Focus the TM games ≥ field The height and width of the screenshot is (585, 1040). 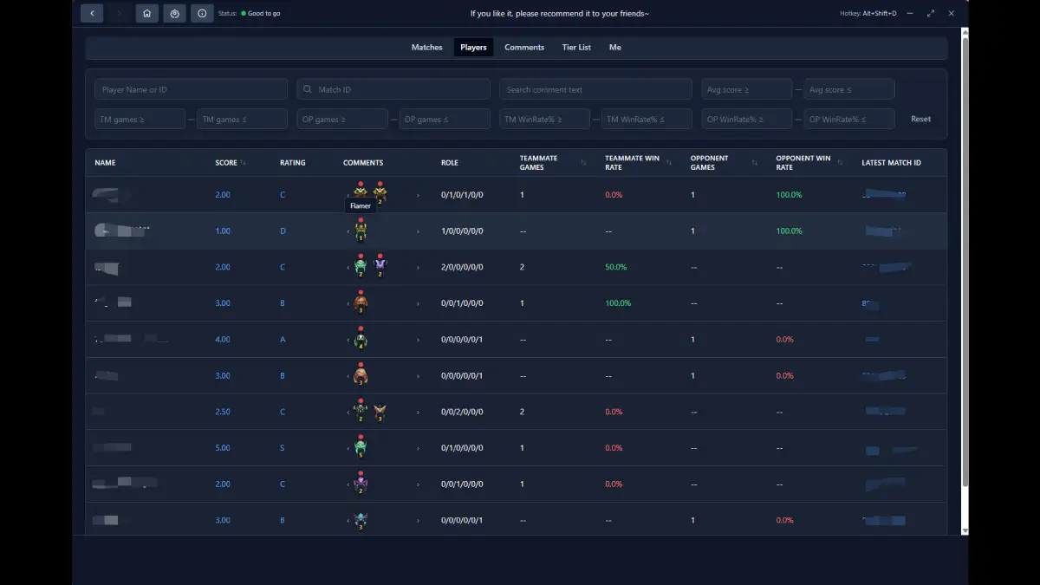pyautogui.click(x=140, y=119)
